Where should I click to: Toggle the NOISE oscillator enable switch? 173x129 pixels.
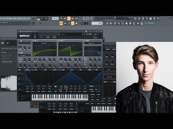click(x=19, y=53)
